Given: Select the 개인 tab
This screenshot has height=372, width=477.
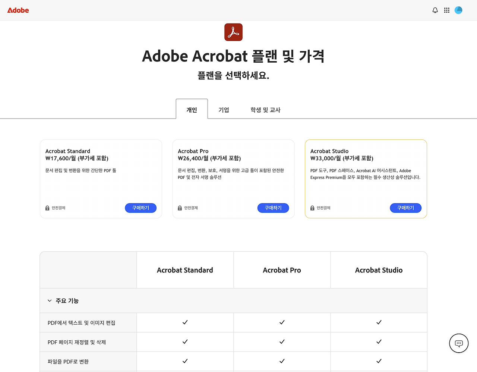Looking at the screenshot, I should [192, 109].
